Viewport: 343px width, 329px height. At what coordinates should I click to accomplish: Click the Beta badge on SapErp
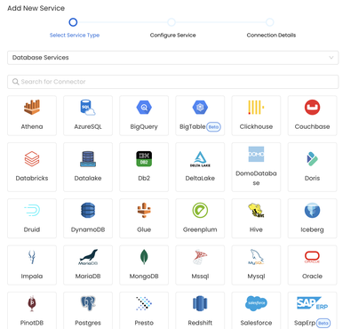[x=323, y=323]
